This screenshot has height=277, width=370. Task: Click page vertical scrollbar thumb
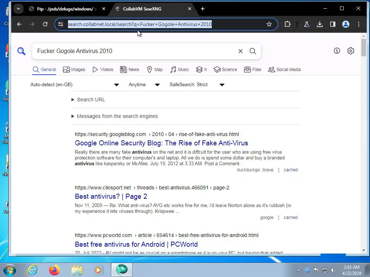[x=363, y=48]
